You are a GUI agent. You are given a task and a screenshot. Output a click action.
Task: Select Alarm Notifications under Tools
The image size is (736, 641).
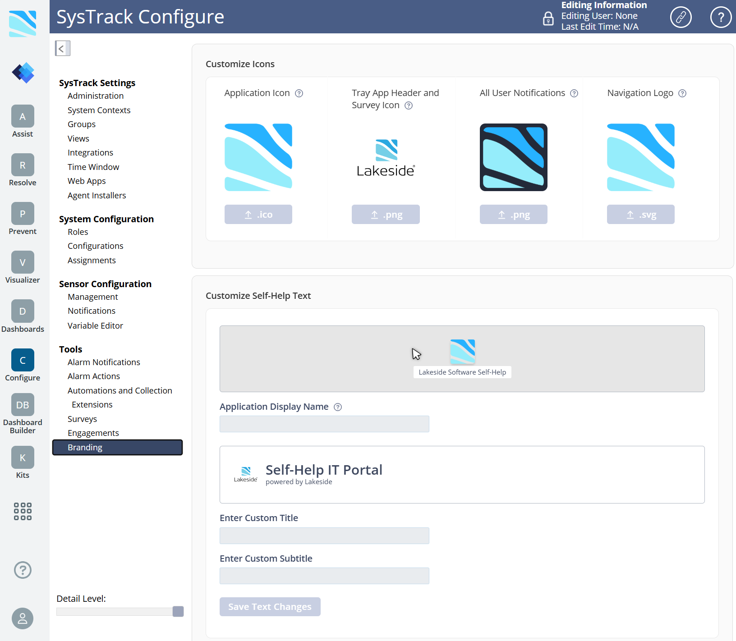(104, 362)
